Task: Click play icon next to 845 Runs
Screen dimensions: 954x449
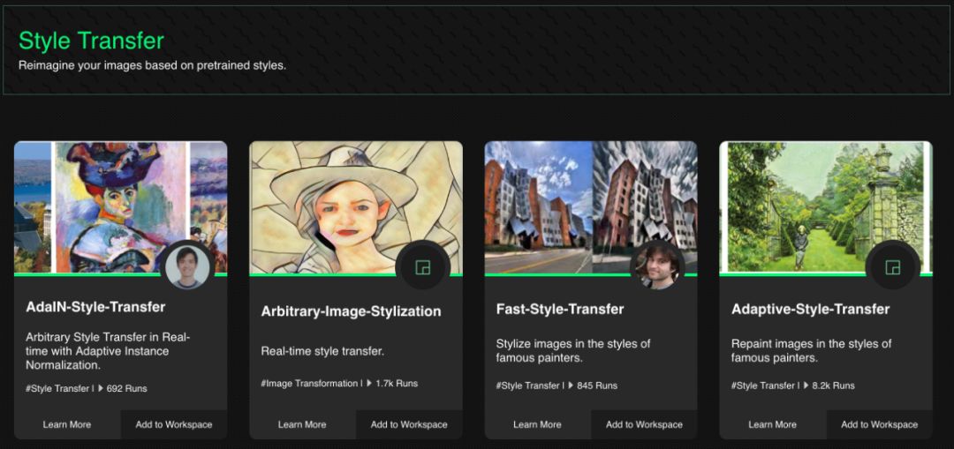Action: [x=571, y=385]
